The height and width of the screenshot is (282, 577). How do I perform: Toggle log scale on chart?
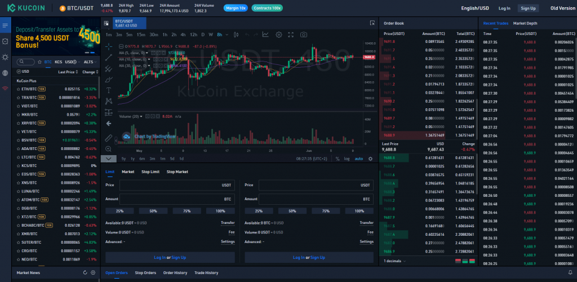347,158
